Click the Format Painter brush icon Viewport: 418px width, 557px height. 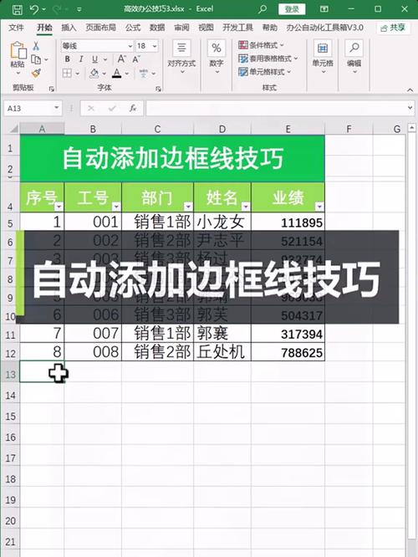36,73
